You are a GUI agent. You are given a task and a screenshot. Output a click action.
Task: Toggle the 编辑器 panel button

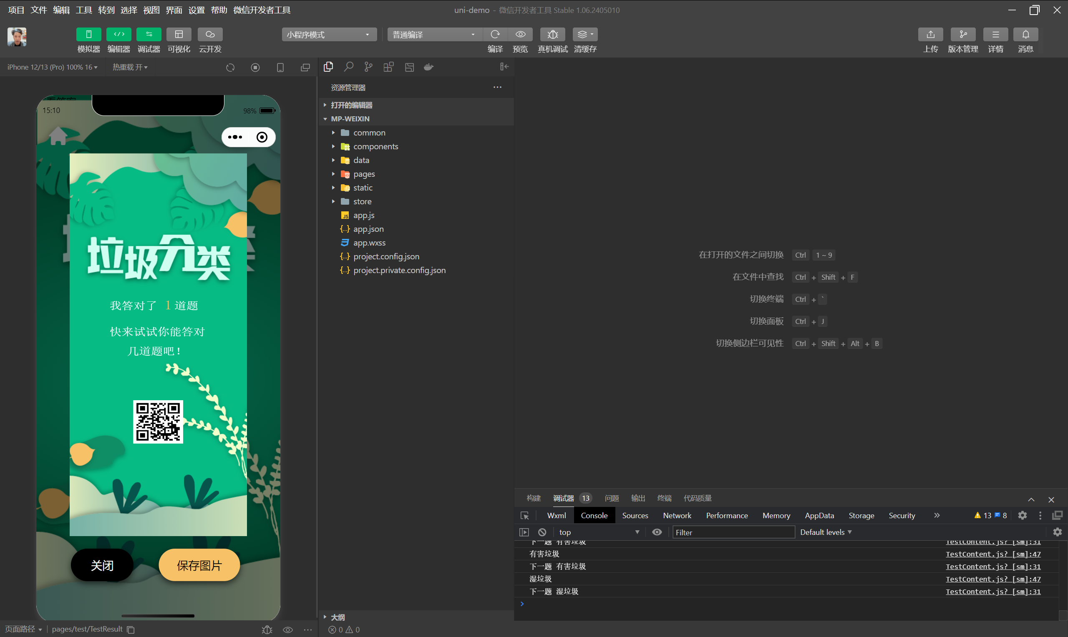[x=118, y=34]
